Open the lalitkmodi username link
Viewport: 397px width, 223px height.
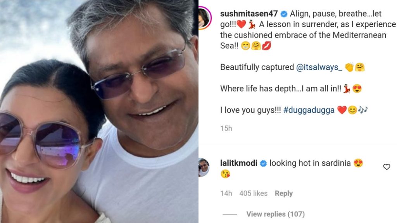tap(239, 163)
